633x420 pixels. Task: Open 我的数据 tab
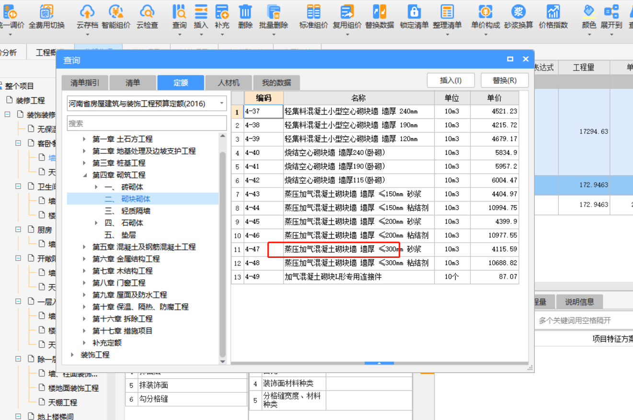(x=276, y=82)
